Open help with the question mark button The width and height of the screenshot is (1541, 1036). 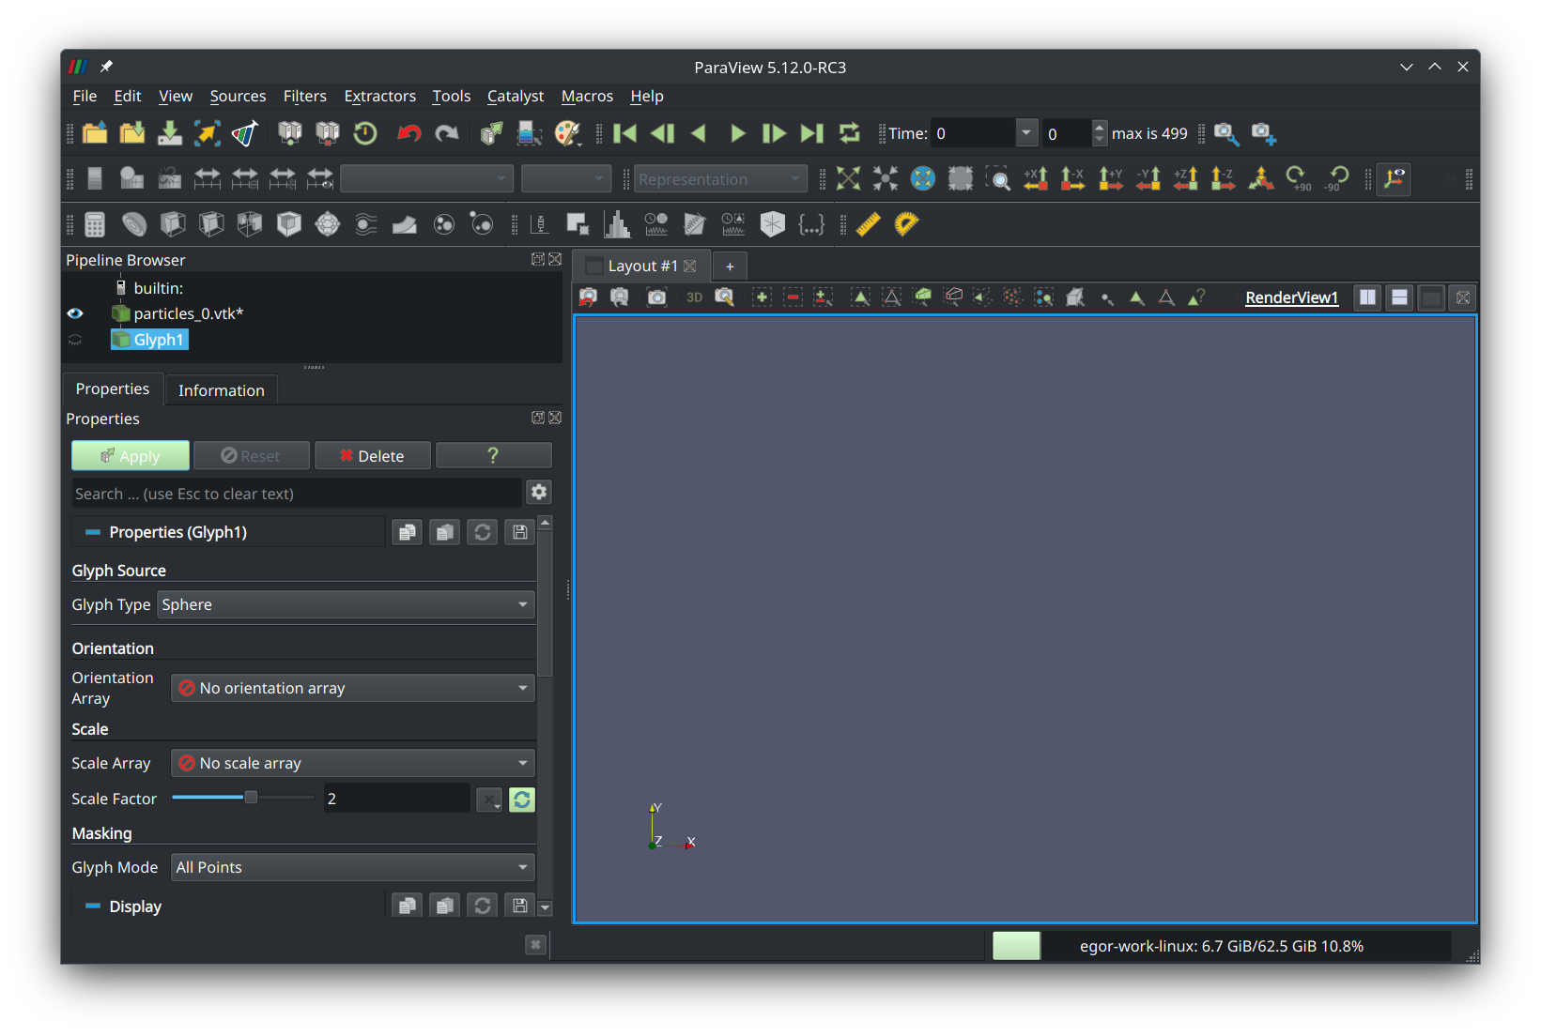click(493, 456)
